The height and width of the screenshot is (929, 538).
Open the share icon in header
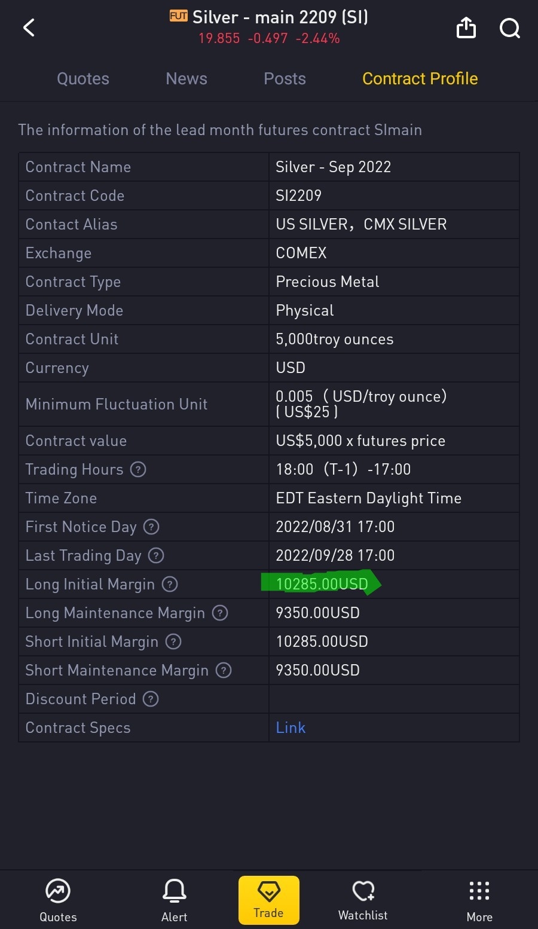coord(466,27)
